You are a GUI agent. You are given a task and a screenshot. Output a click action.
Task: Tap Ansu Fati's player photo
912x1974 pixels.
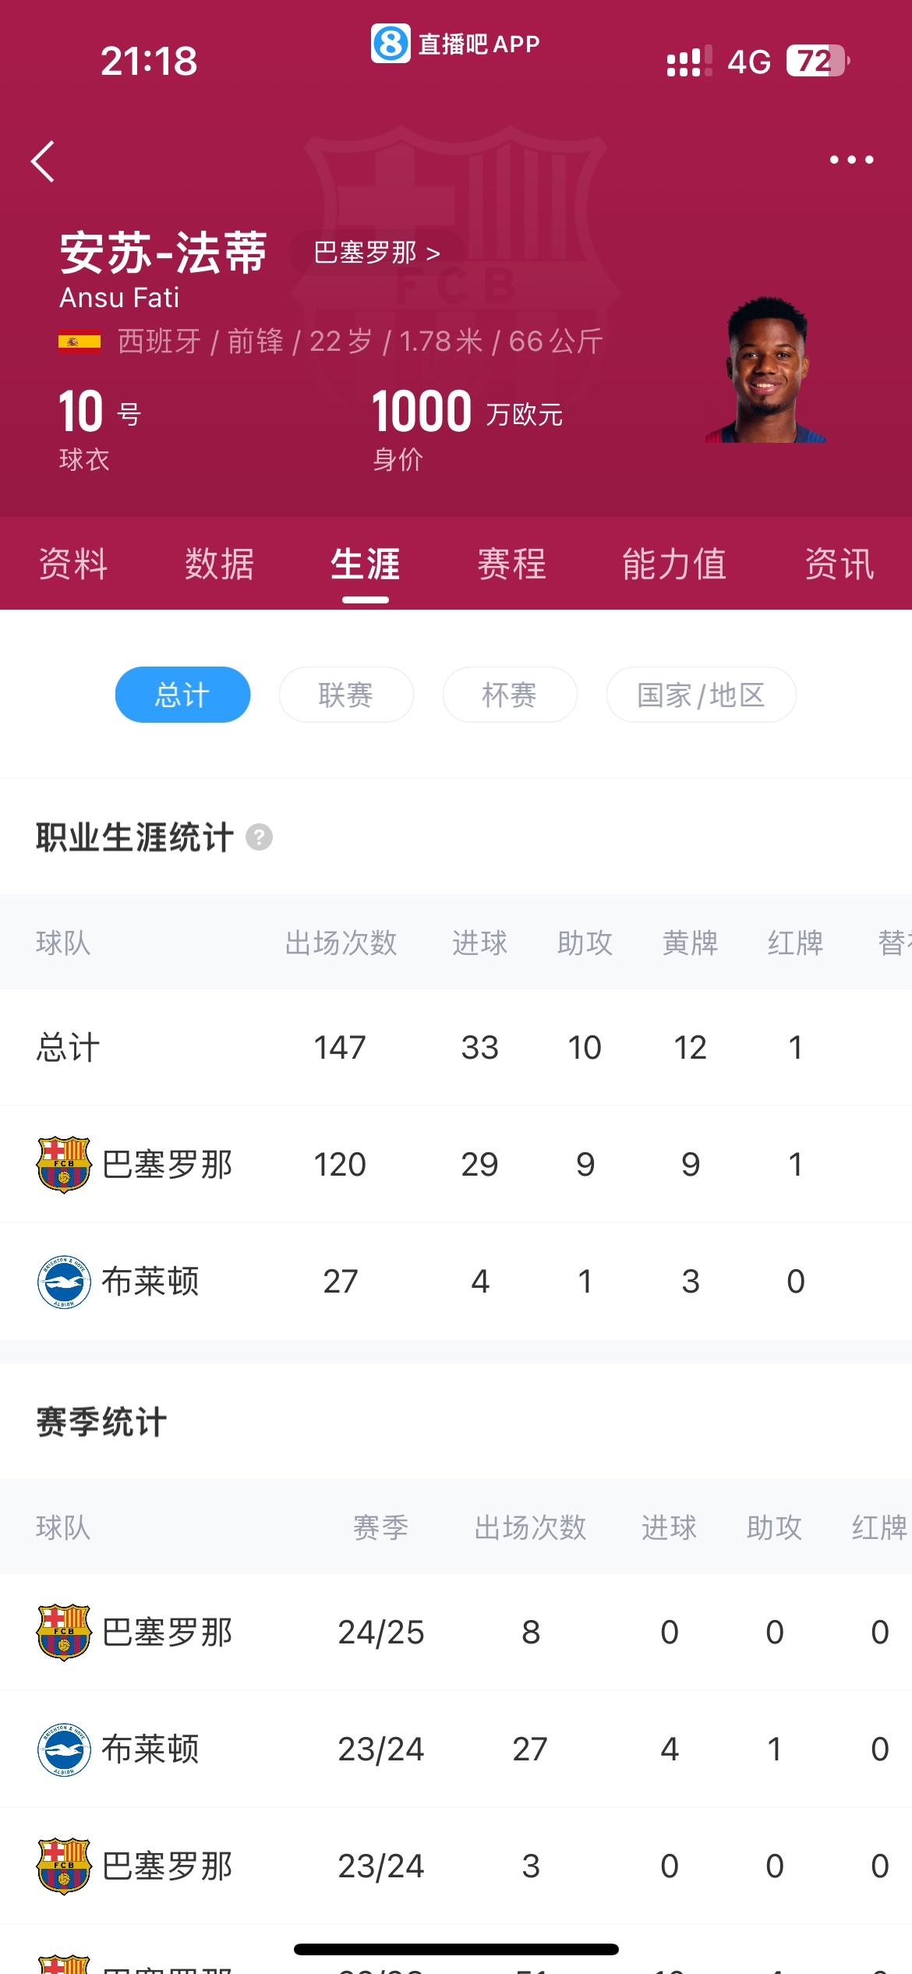click(x=766, y=370)
